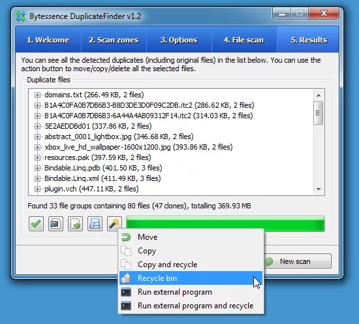Start a New scan

pyautogui.click(x=298, y=261)
